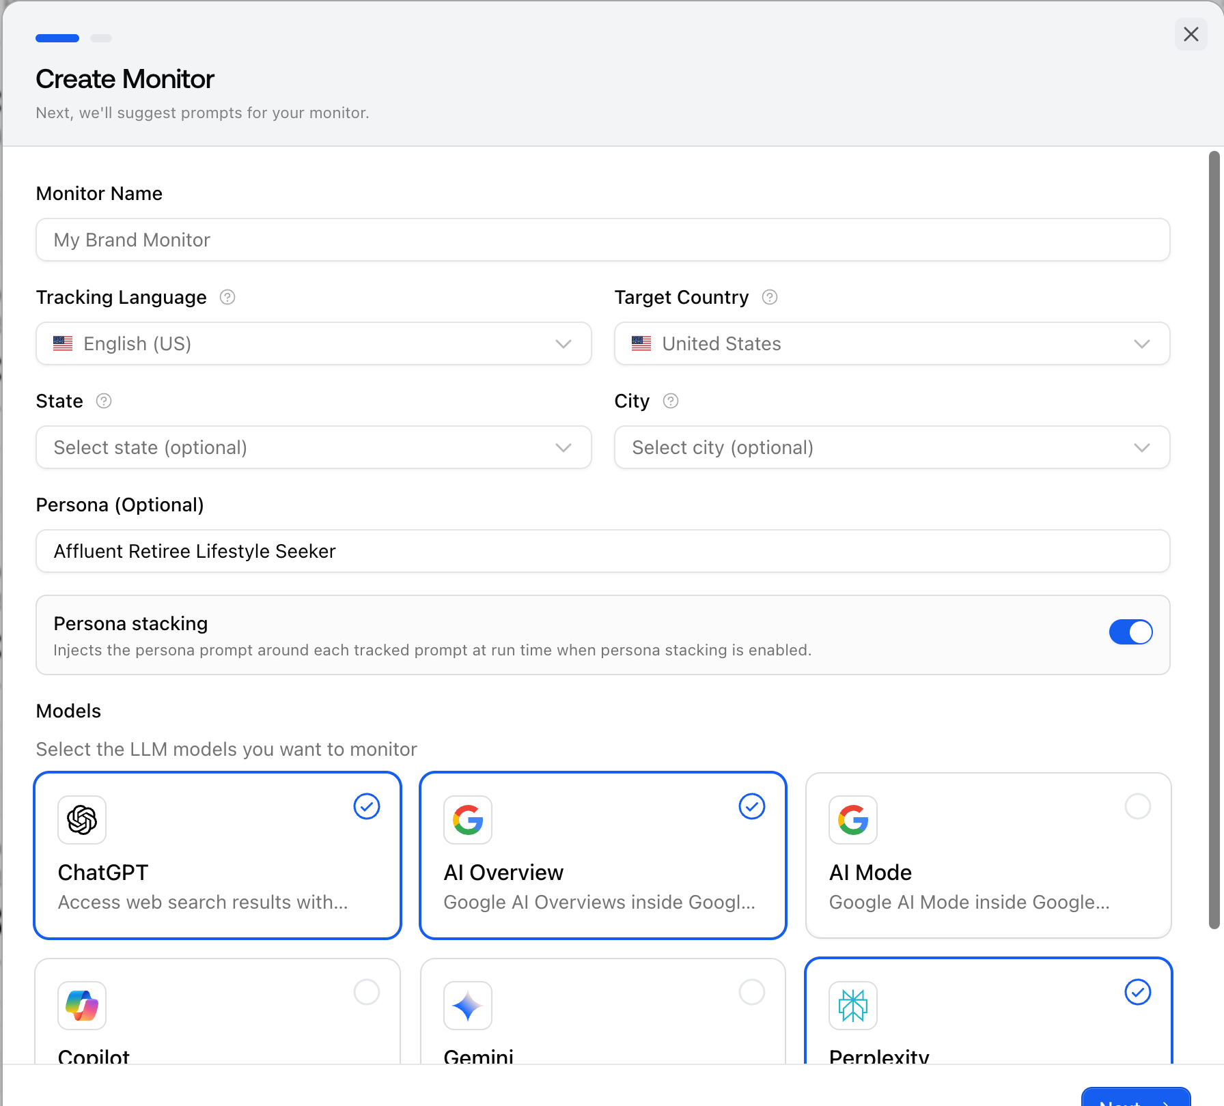Close the Create Monitor dialog
1224x1106 pixels.
[1191, 34]
